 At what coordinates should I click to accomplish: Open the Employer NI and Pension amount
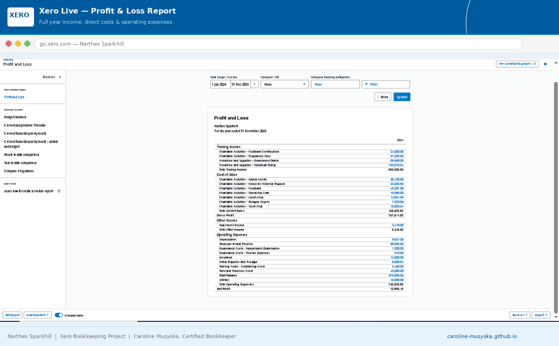click(397, 244)
